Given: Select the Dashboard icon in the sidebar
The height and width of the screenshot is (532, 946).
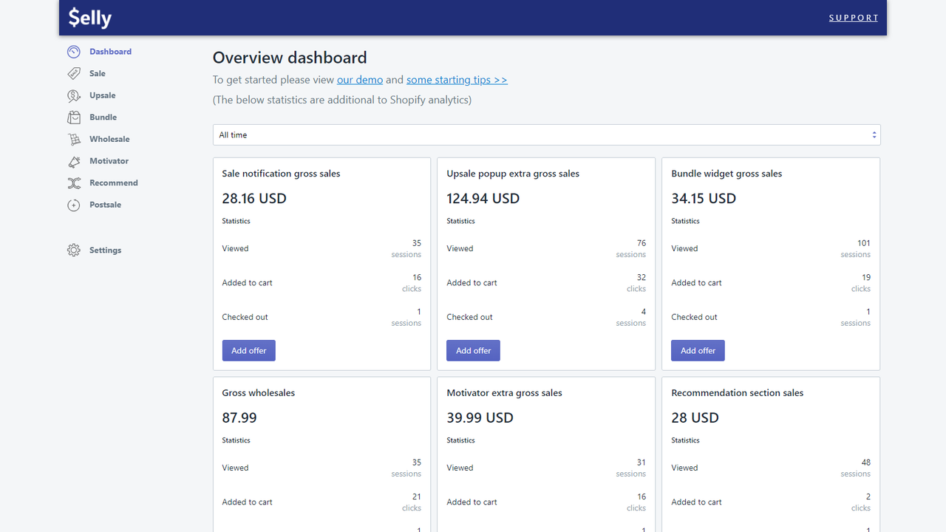Looking at the screenshot, I should coord(73,51).
